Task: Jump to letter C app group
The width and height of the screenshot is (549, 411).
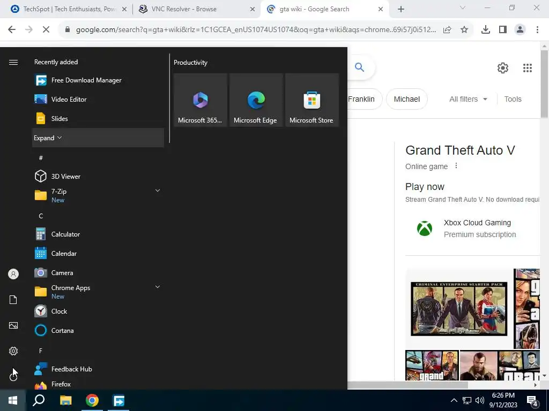Action: 41,216
